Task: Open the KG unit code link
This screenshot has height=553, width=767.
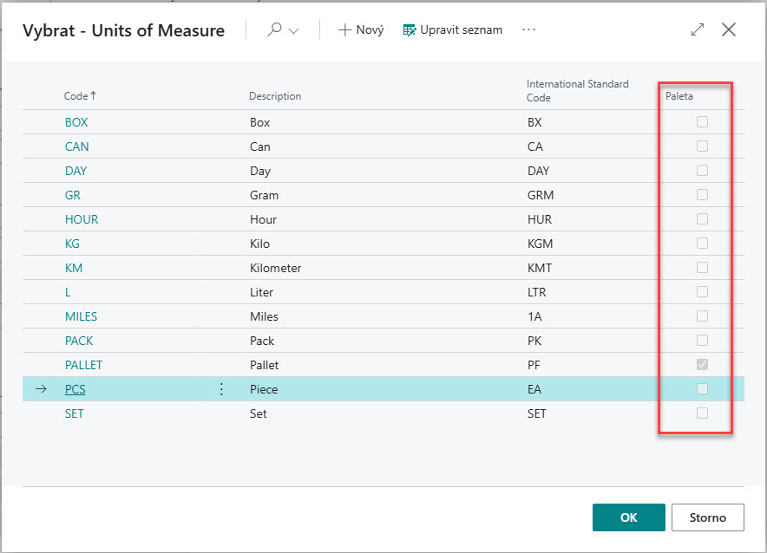Action: point(72,244)
